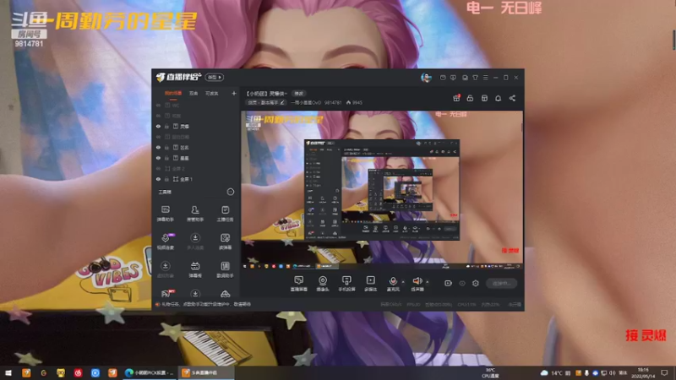Viewport: 676px width, 380px height.
Task: Toggle visibility of the 全屏 1 source
Action: [158, 179]
